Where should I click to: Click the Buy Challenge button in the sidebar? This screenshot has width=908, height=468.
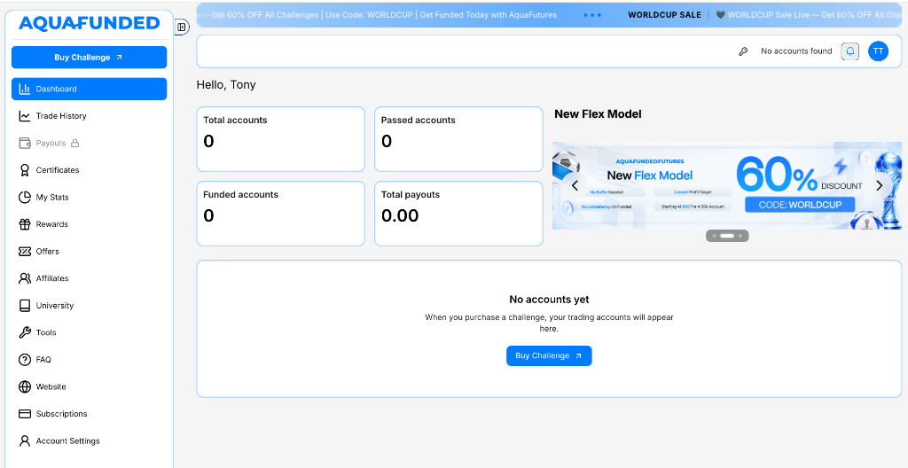click(x=90, y=58)
